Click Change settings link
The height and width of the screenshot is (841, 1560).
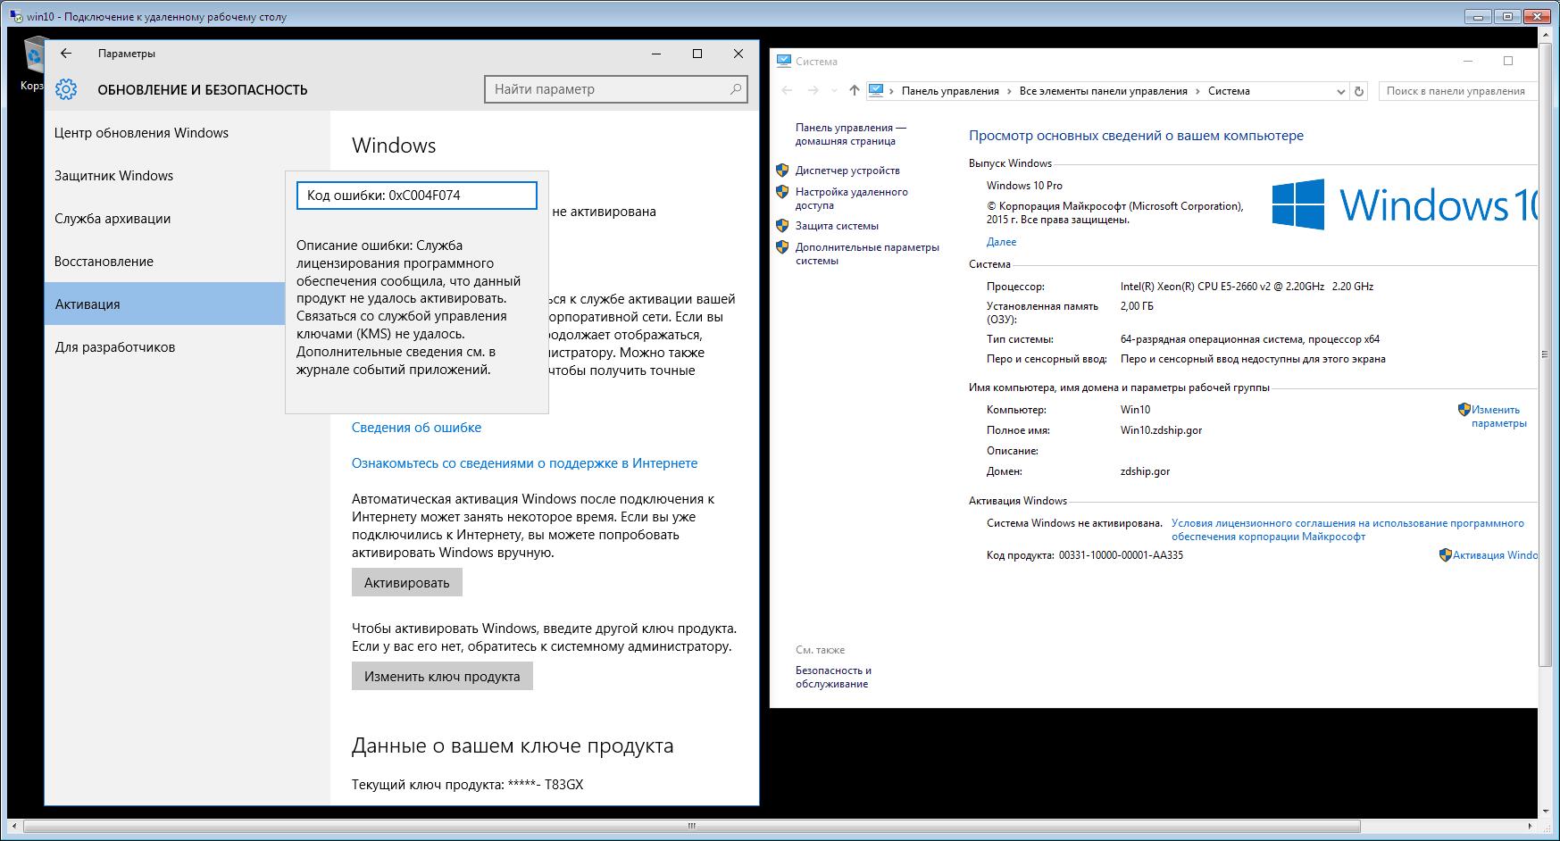[1498, 416]
